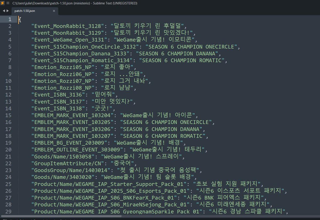Click key "Emotion_Rozzi06_NP"
Viewport: 320px width, 220px height.
tap(63, 74)
